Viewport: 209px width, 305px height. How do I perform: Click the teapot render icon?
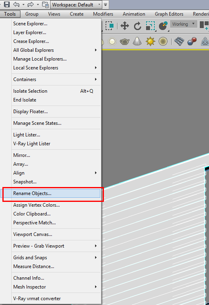(125, 41)
